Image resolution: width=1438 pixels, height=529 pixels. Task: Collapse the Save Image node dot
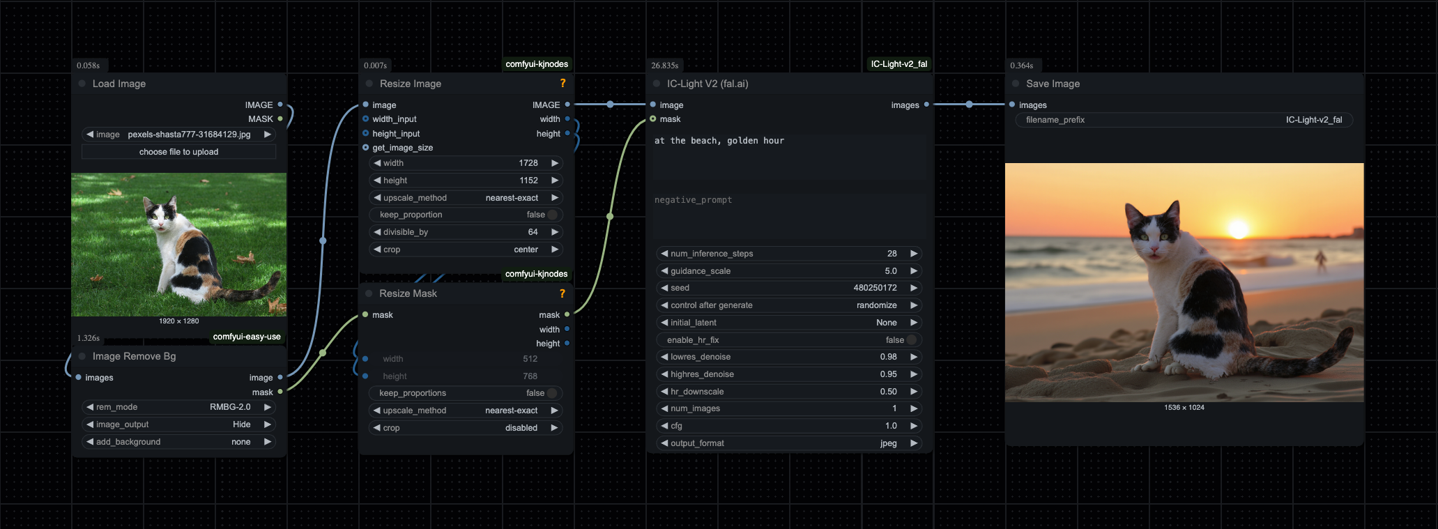click(1016, 84)
